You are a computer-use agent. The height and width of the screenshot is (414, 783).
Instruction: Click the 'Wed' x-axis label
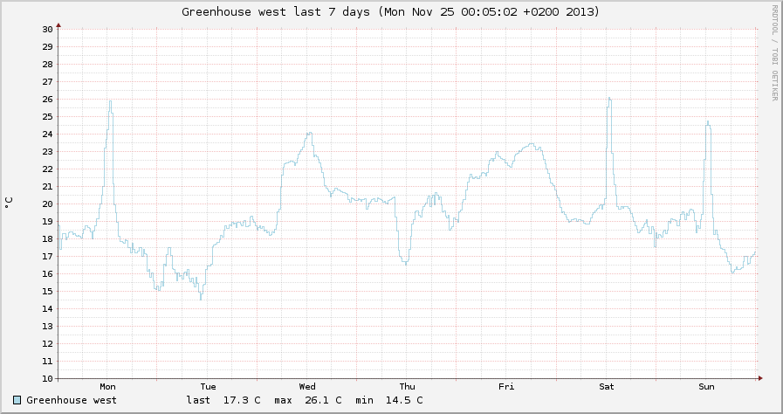click(307, 387)
